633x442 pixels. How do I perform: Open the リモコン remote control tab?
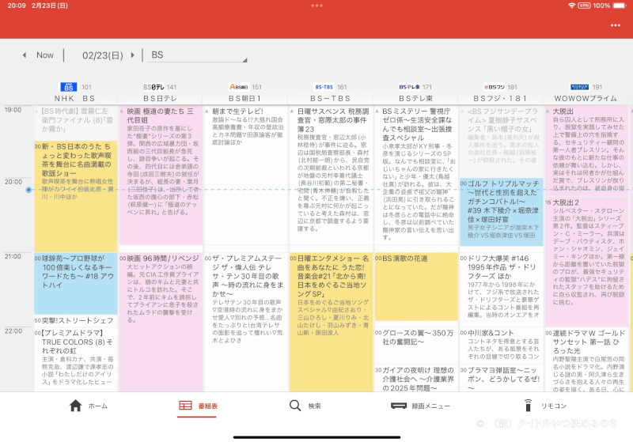click(x=544, y=406)
